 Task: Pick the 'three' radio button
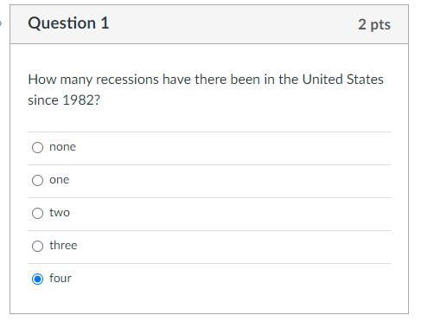pyautogui.click(x=37, y=246)
